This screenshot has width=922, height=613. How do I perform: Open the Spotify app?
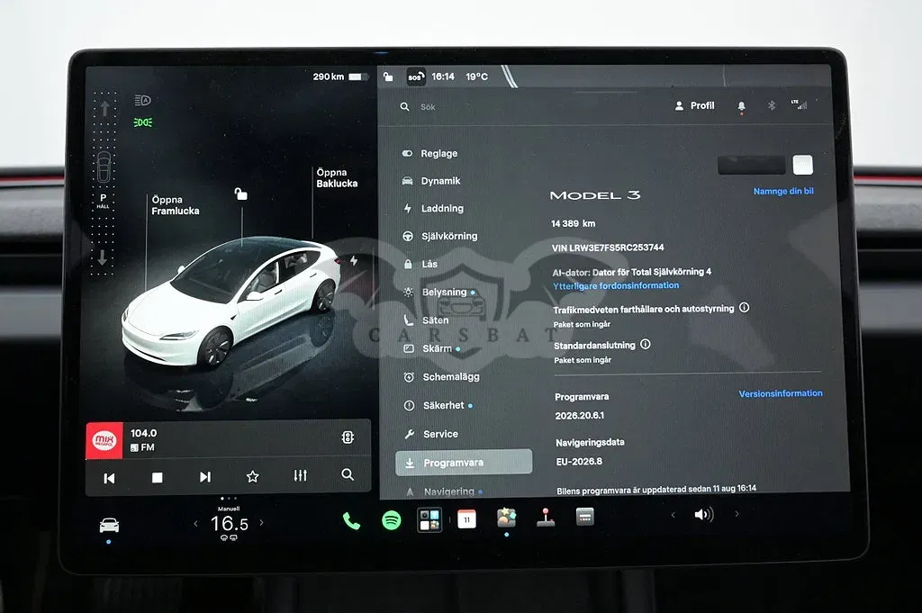[391, 520]
